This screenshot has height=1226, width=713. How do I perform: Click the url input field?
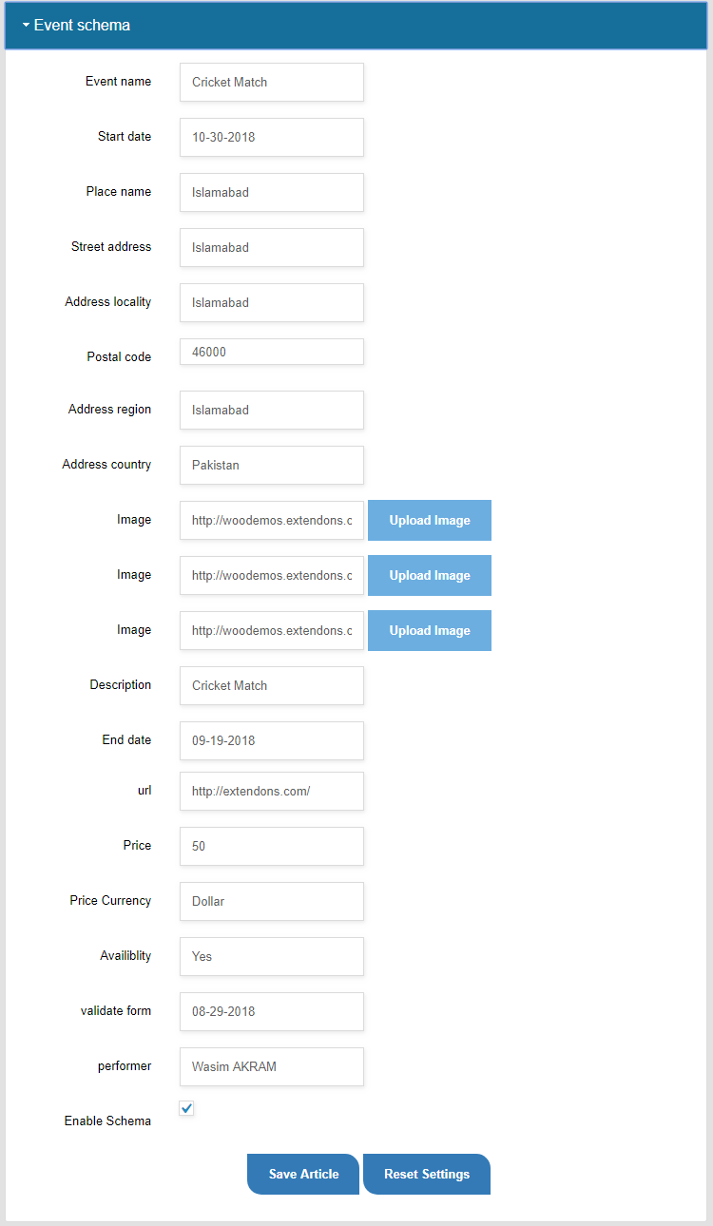(x=272, y=791)
